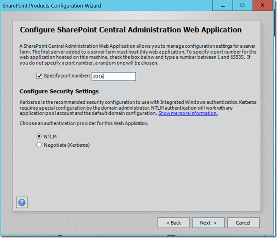Uncheck the Specify port number checkbox
277x238 pixels.
39,76
